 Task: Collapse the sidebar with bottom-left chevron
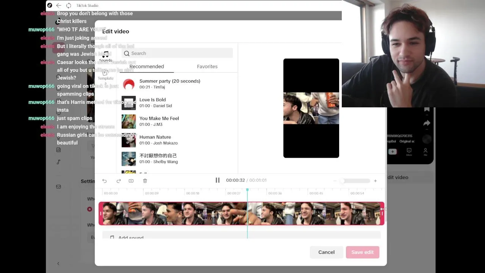coord(58,264)
